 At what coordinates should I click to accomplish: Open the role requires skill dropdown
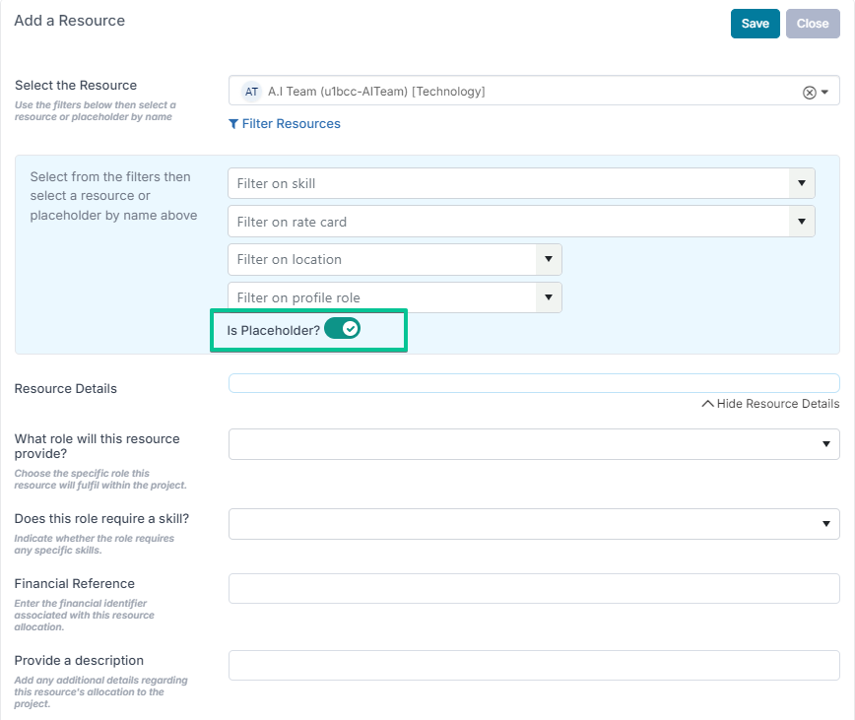pyautogui.click(x=534, y=524)
